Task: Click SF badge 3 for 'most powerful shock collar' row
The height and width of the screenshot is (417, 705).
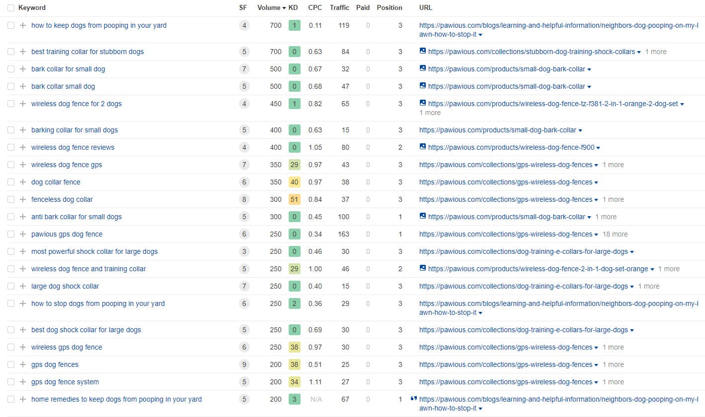Action: click(244, 251)
